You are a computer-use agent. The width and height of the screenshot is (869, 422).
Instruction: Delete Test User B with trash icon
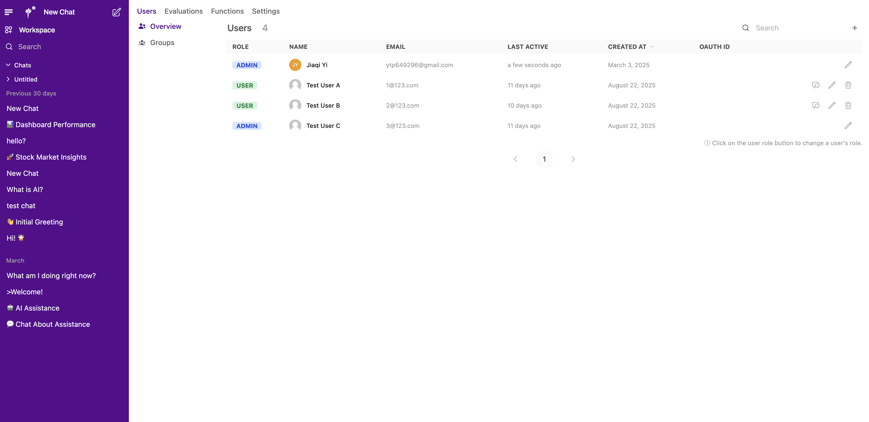[x=848, y=105]
